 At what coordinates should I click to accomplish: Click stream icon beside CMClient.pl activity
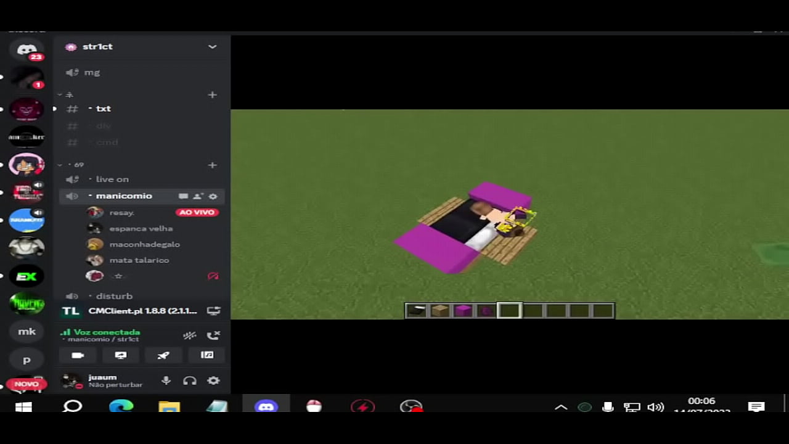pyautogui.click(x=213, y=311)
